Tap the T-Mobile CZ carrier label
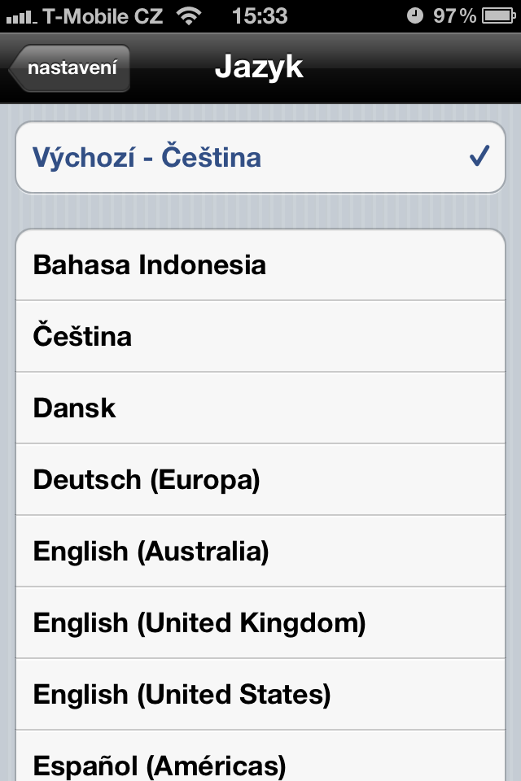The width and height of the screenshot is (521, 781). coord(103,15)
